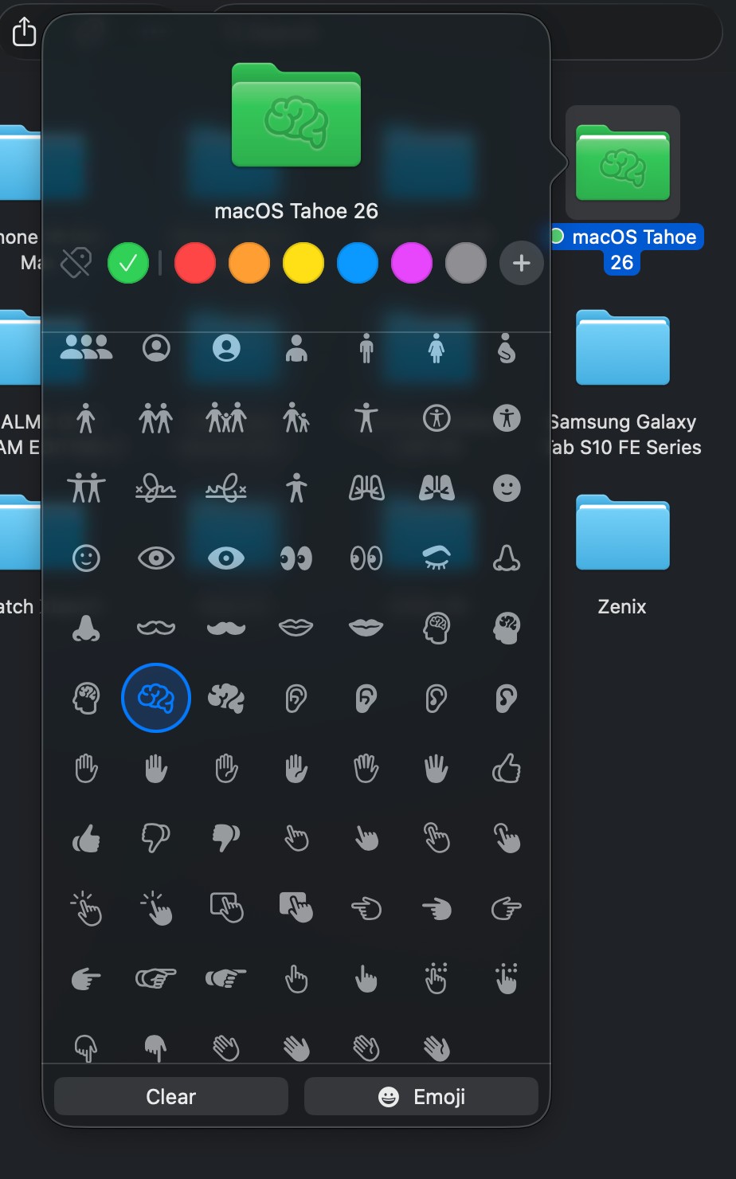
Task: Choose the filled hand with braille dots symbol
Action: tap(507, 977)
